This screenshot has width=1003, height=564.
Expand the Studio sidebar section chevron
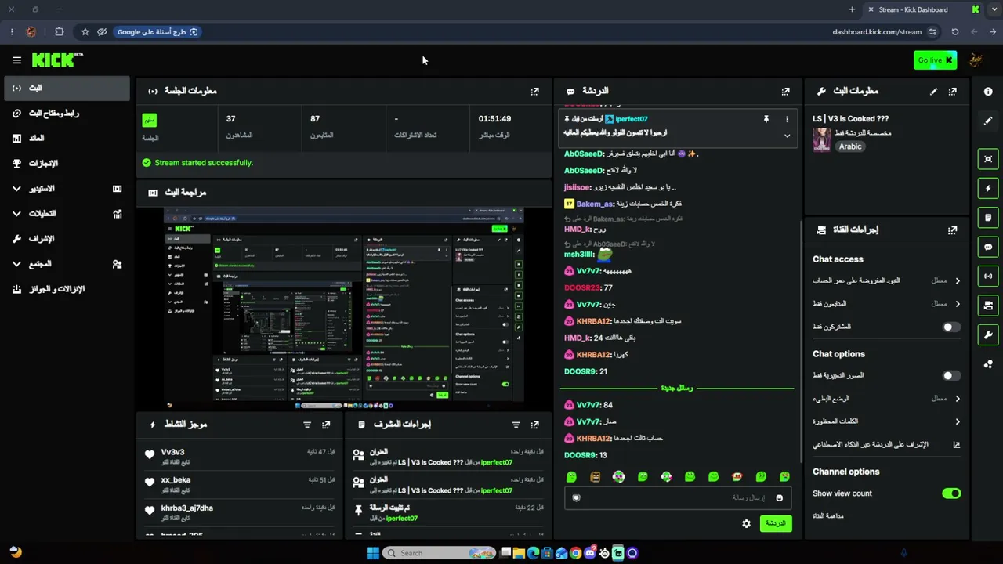(16, 189)
